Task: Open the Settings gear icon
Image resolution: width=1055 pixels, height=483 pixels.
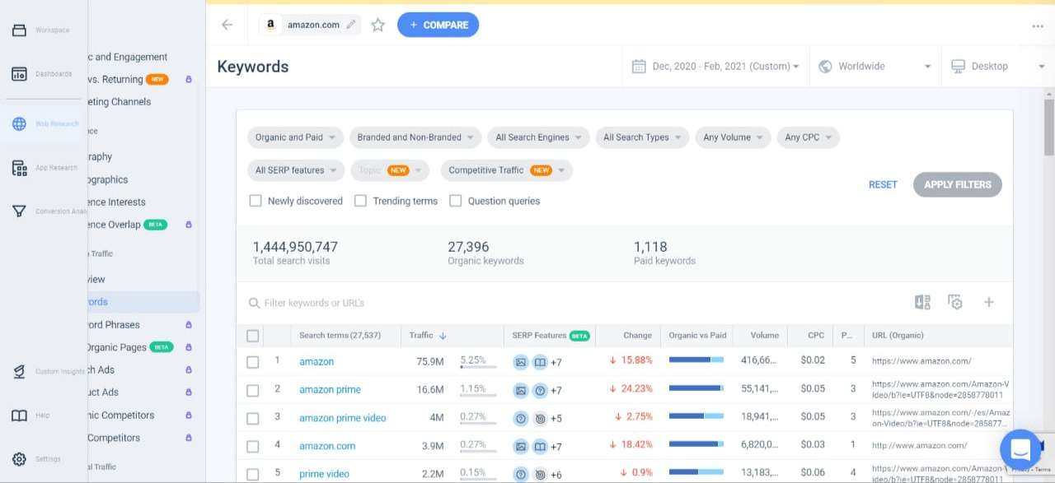Action: 19,459
